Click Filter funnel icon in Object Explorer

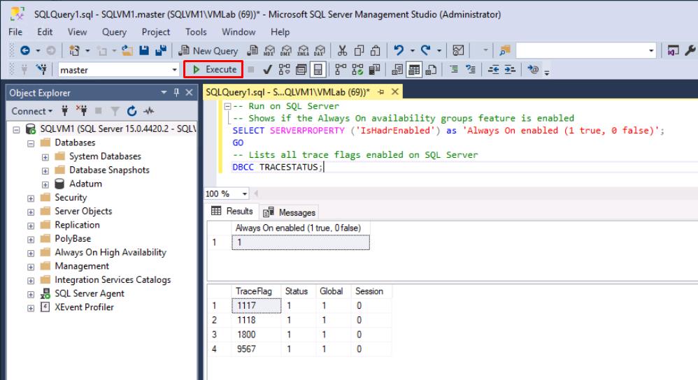(115, 111)
